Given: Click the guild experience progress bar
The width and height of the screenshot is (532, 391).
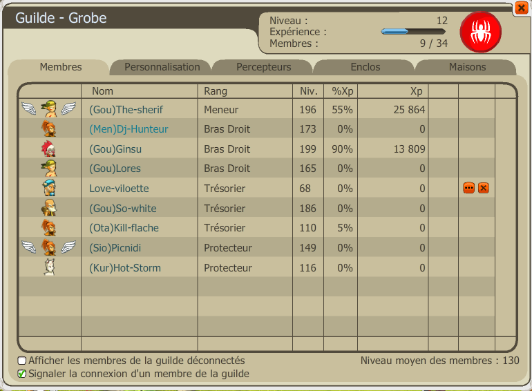Looking at the screenshot, I should tap(412, 31).
